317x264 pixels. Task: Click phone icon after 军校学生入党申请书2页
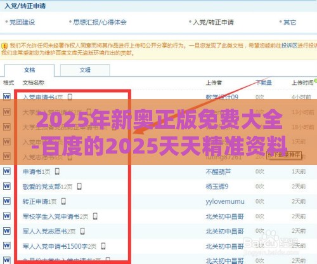[x=95, y=216]
